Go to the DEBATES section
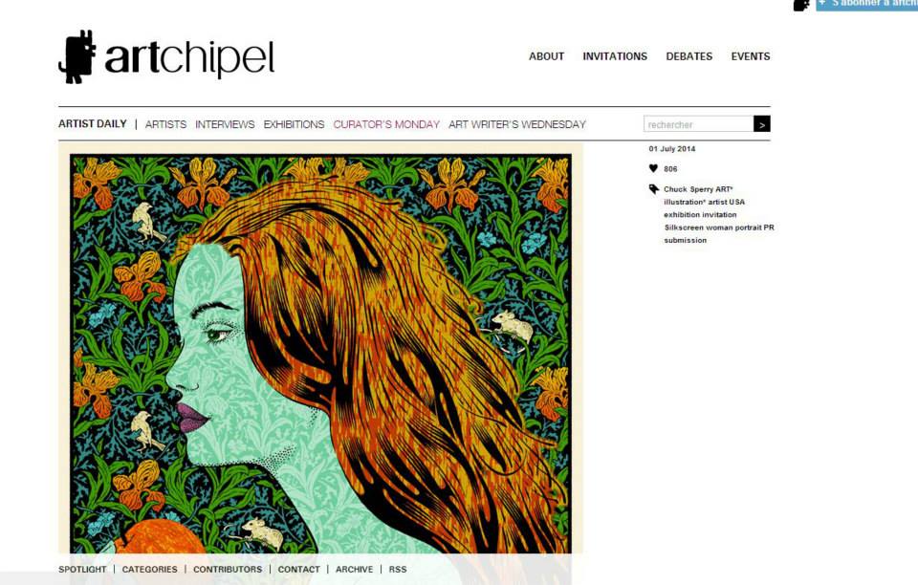918x585 pixels. 689,56
